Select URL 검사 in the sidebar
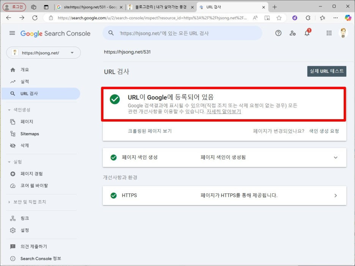This screenshot has height=266, width=355. (41, 94)
